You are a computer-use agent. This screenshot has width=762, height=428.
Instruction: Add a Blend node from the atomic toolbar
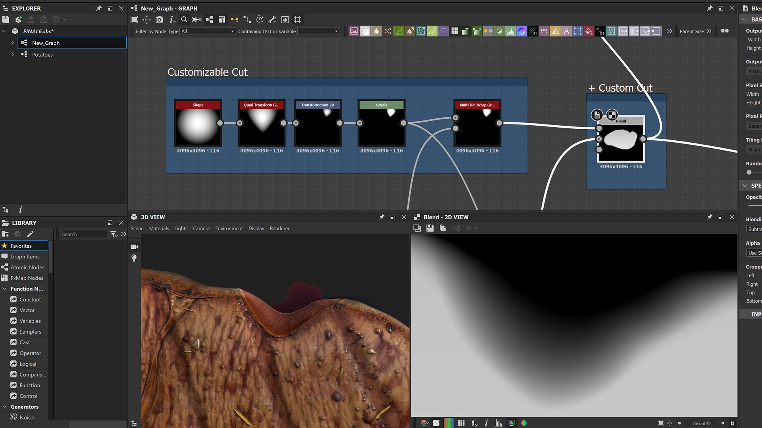click(365, 31)
